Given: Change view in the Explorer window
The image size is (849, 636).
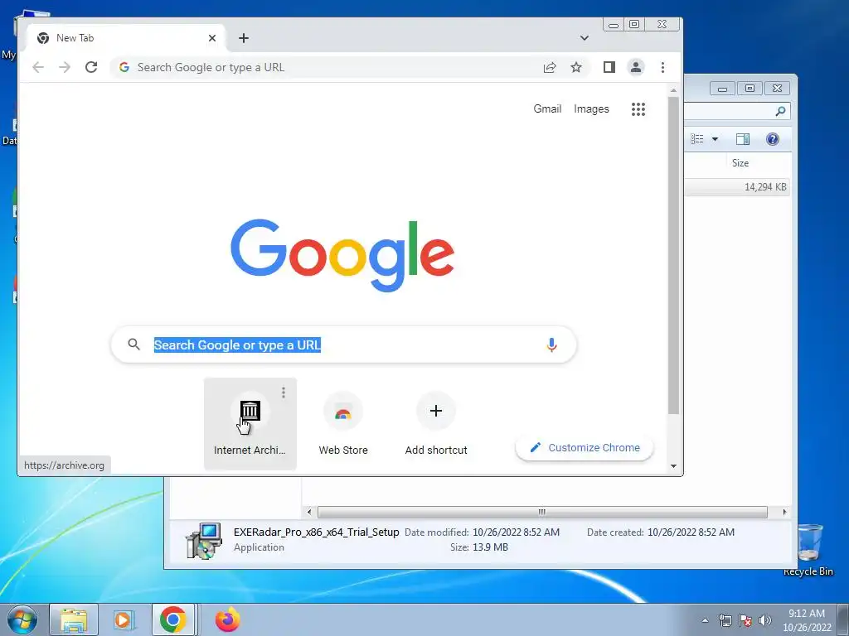Looking at the screenshot, I should click(x=697, y=139).
